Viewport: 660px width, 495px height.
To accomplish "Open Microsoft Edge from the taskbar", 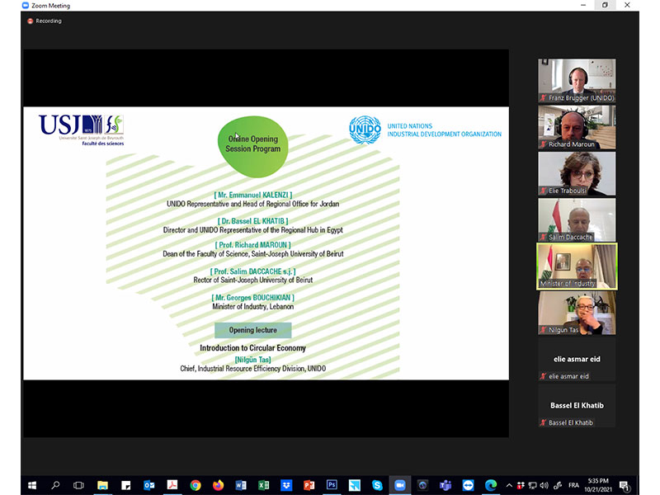I will [x=491, y=485].
